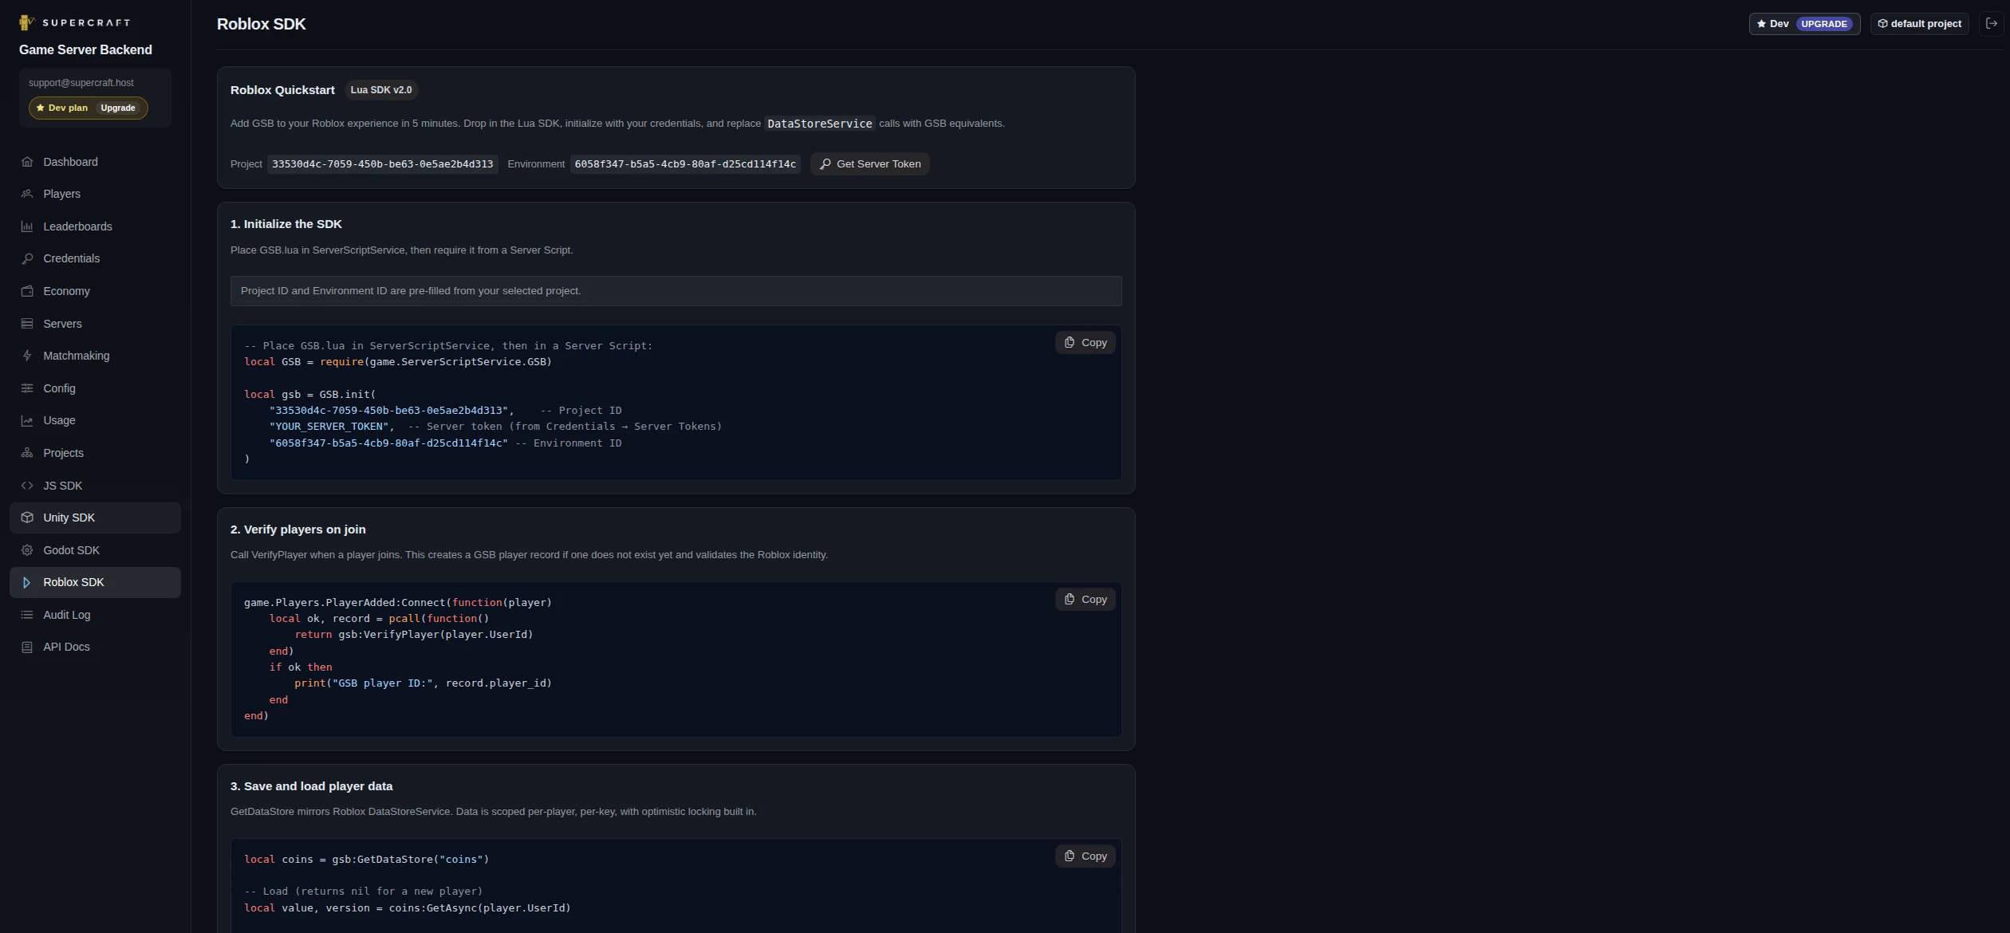This screenshot has height=933, width=2010.
Task: Open the Leaderboards menu item
Action: pos(95,226)
